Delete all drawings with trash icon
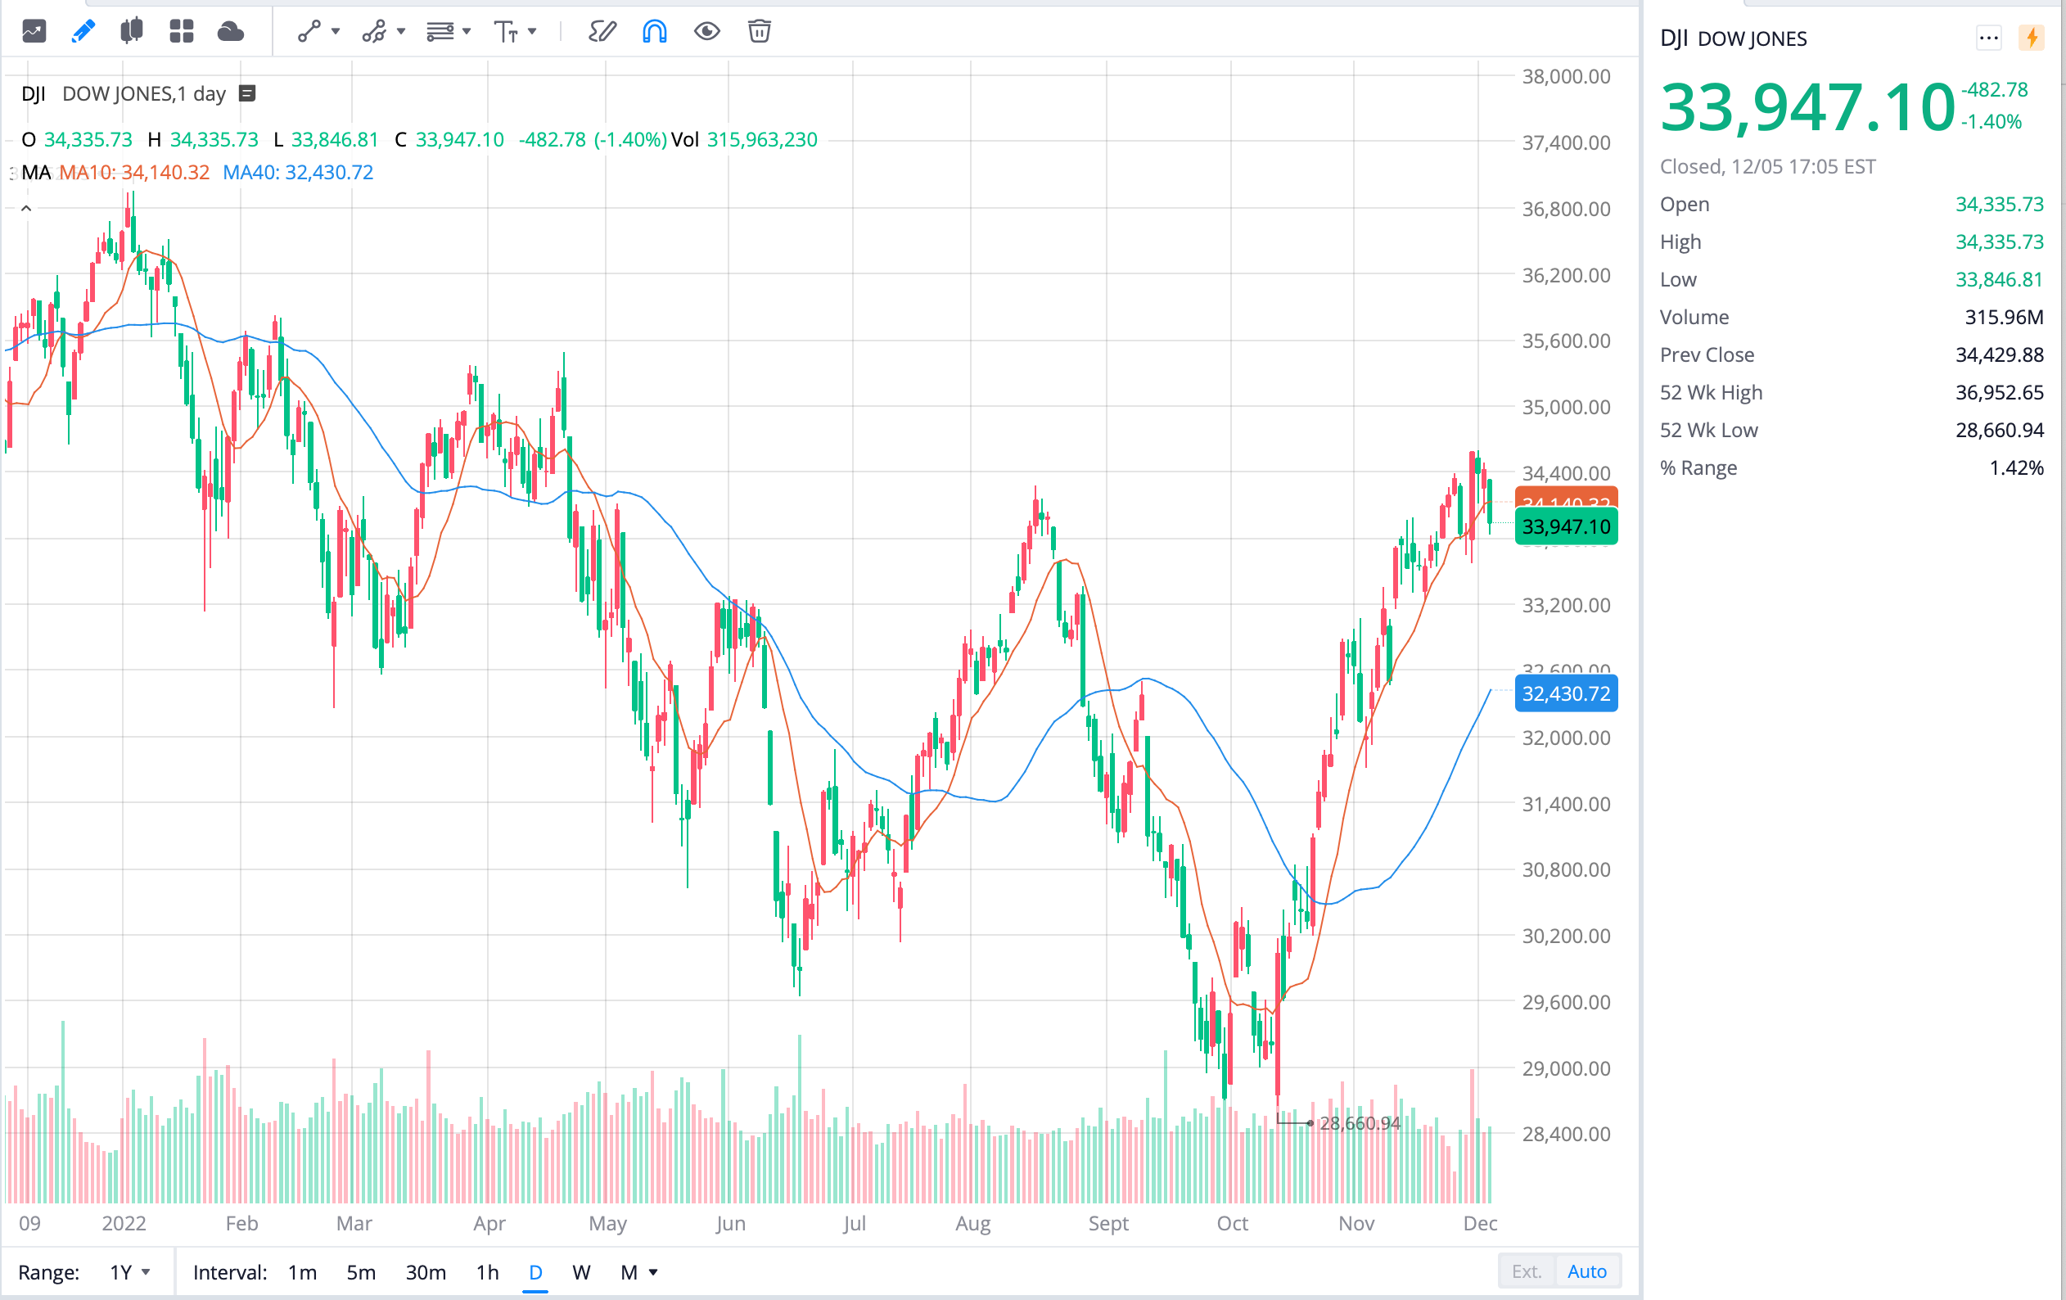Screen dimensions: 2066x1300 (759, 31)
